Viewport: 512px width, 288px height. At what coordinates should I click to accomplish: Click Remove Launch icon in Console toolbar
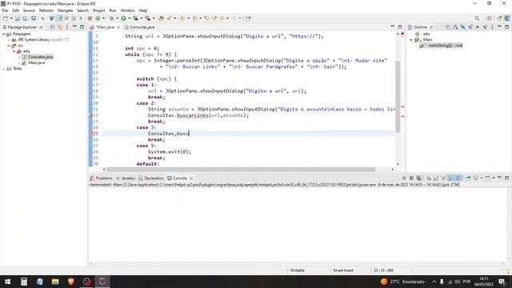(x=411, y=178)
